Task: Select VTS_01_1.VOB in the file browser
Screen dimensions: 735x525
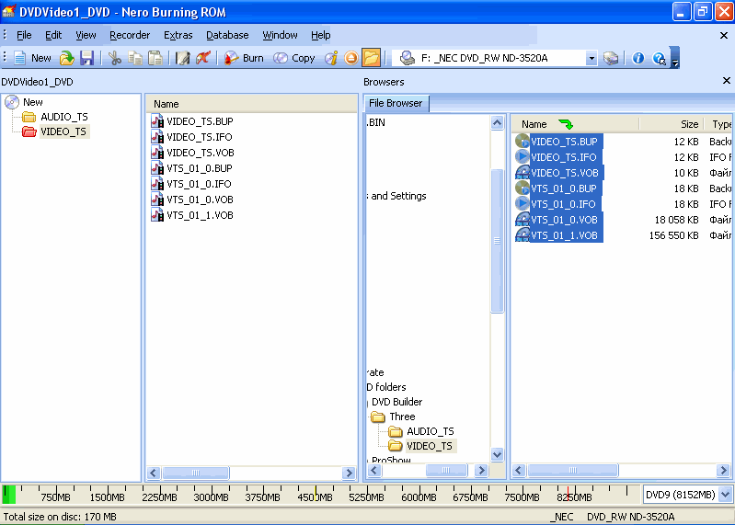Action: coord(564,235)
